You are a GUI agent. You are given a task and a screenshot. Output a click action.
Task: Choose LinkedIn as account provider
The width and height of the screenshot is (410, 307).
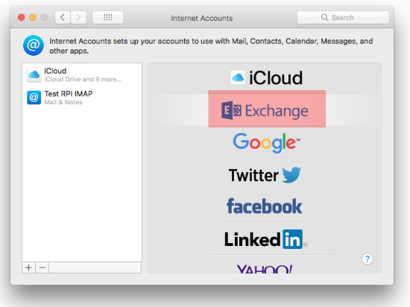click(x=265, y=238)
